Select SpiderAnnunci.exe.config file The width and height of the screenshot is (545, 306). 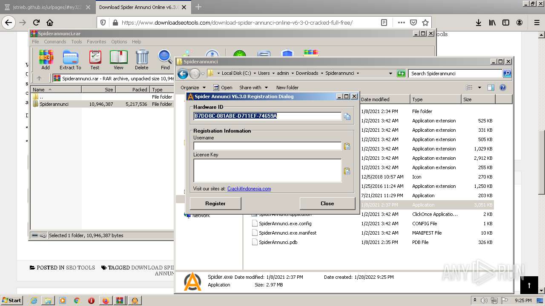click(285, 224)
